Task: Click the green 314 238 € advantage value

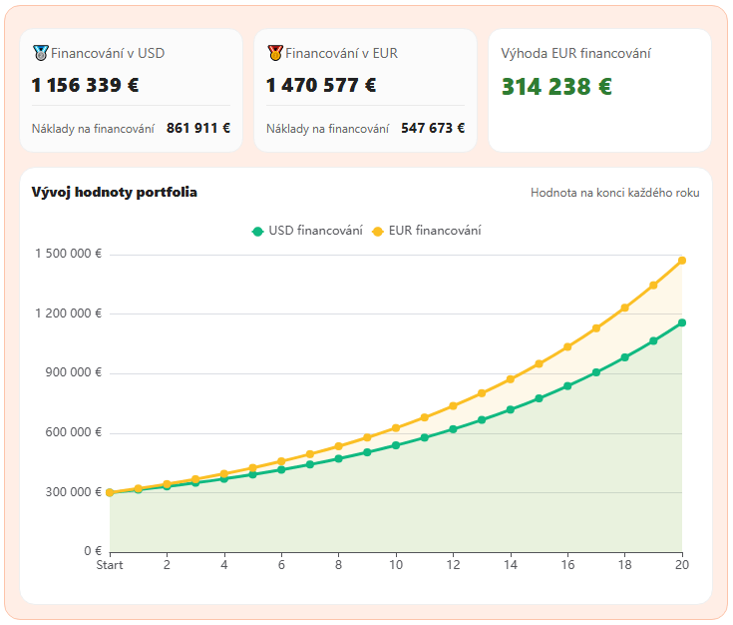Action: 556,87
